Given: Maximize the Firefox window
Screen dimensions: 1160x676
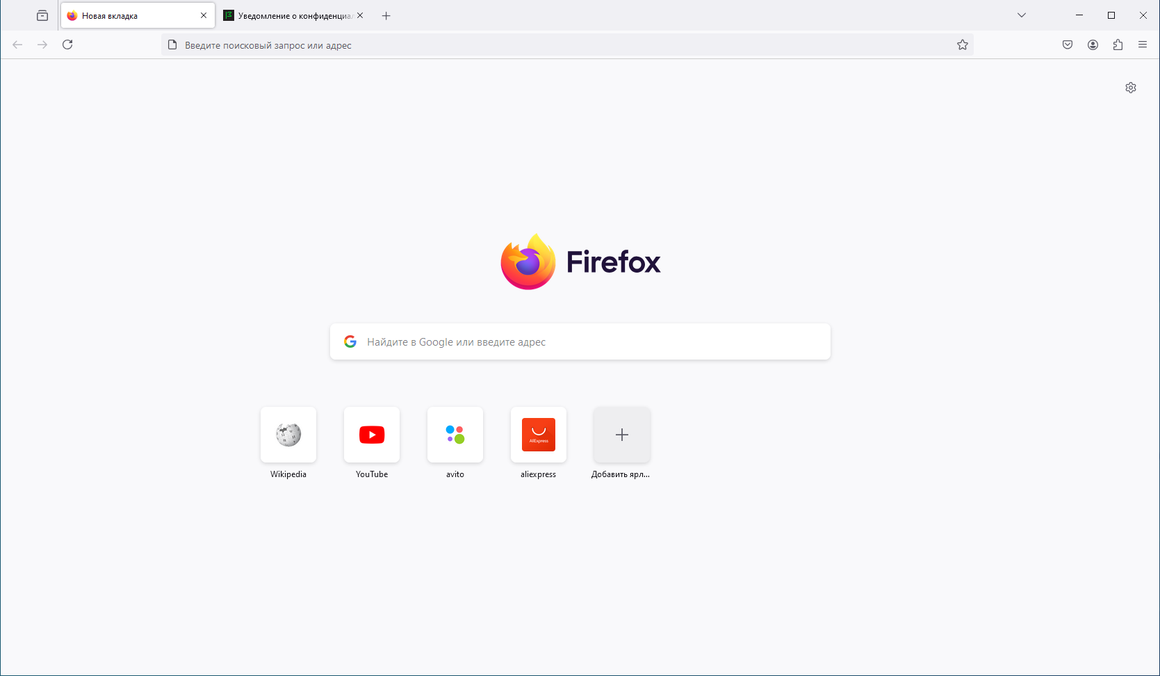Looking at the screenshot, I should 1111,15.
